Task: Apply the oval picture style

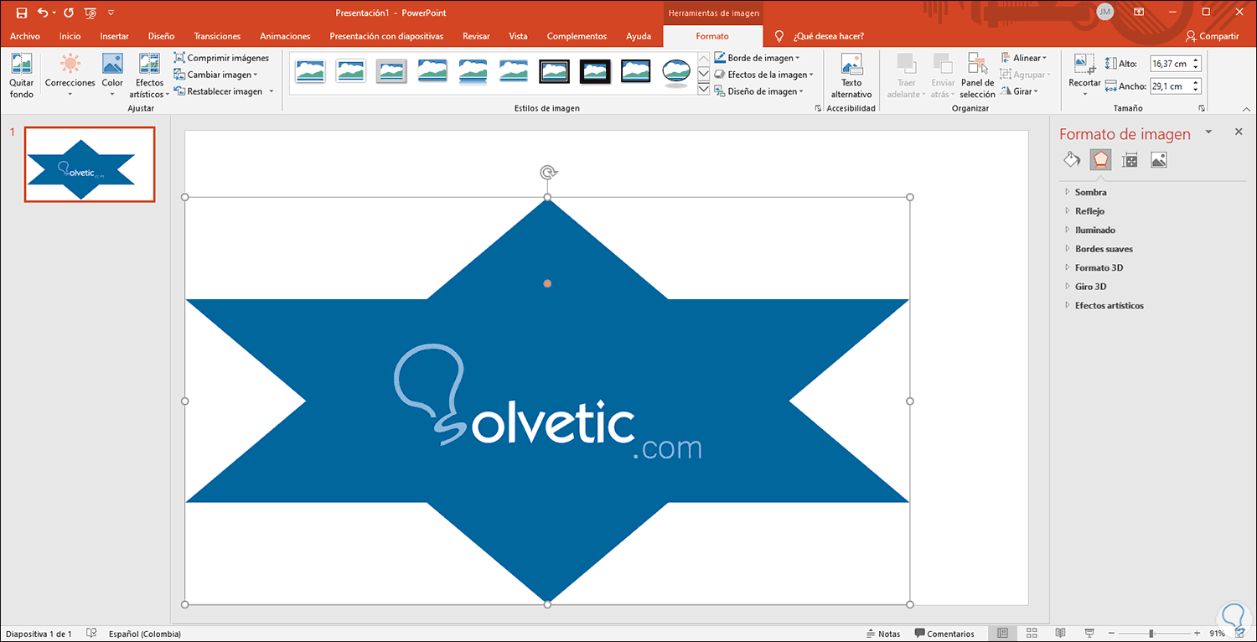Action: point(675,72)
